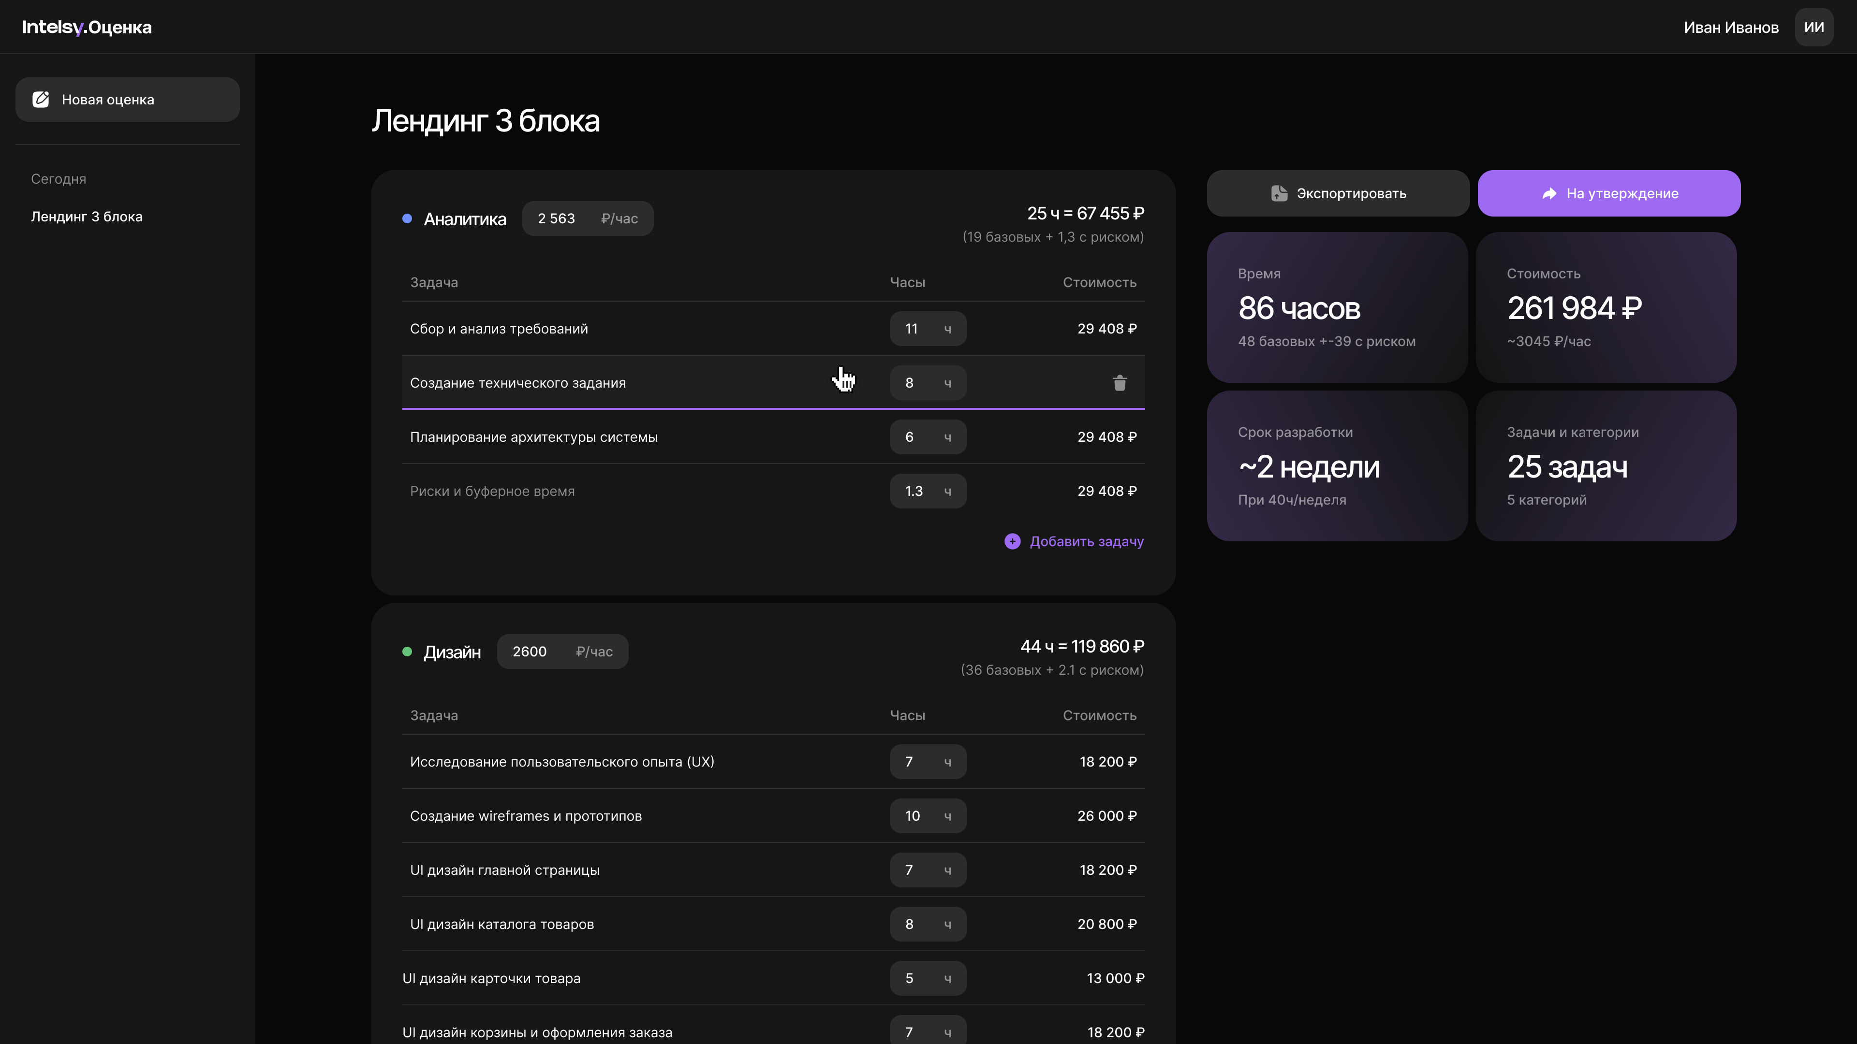Click the plus icon next to Добавить задачу
The height and width of the screenshot is (1044, 1857).
[x=1012, y=541]
